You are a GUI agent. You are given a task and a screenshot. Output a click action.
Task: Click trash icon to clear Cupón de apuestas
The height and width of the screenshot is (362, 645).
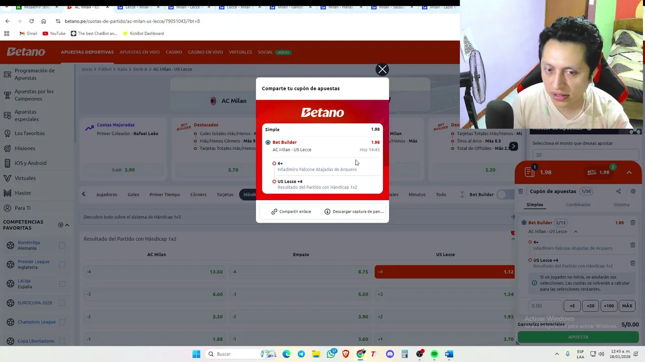(521, 192)
